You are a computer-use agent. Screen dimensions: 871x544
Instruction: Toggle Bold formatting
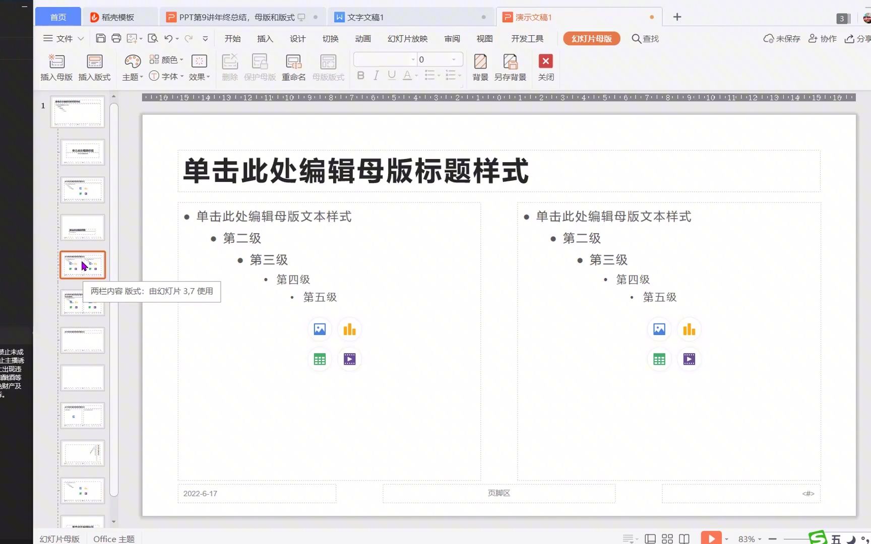[x=361, y=76]
